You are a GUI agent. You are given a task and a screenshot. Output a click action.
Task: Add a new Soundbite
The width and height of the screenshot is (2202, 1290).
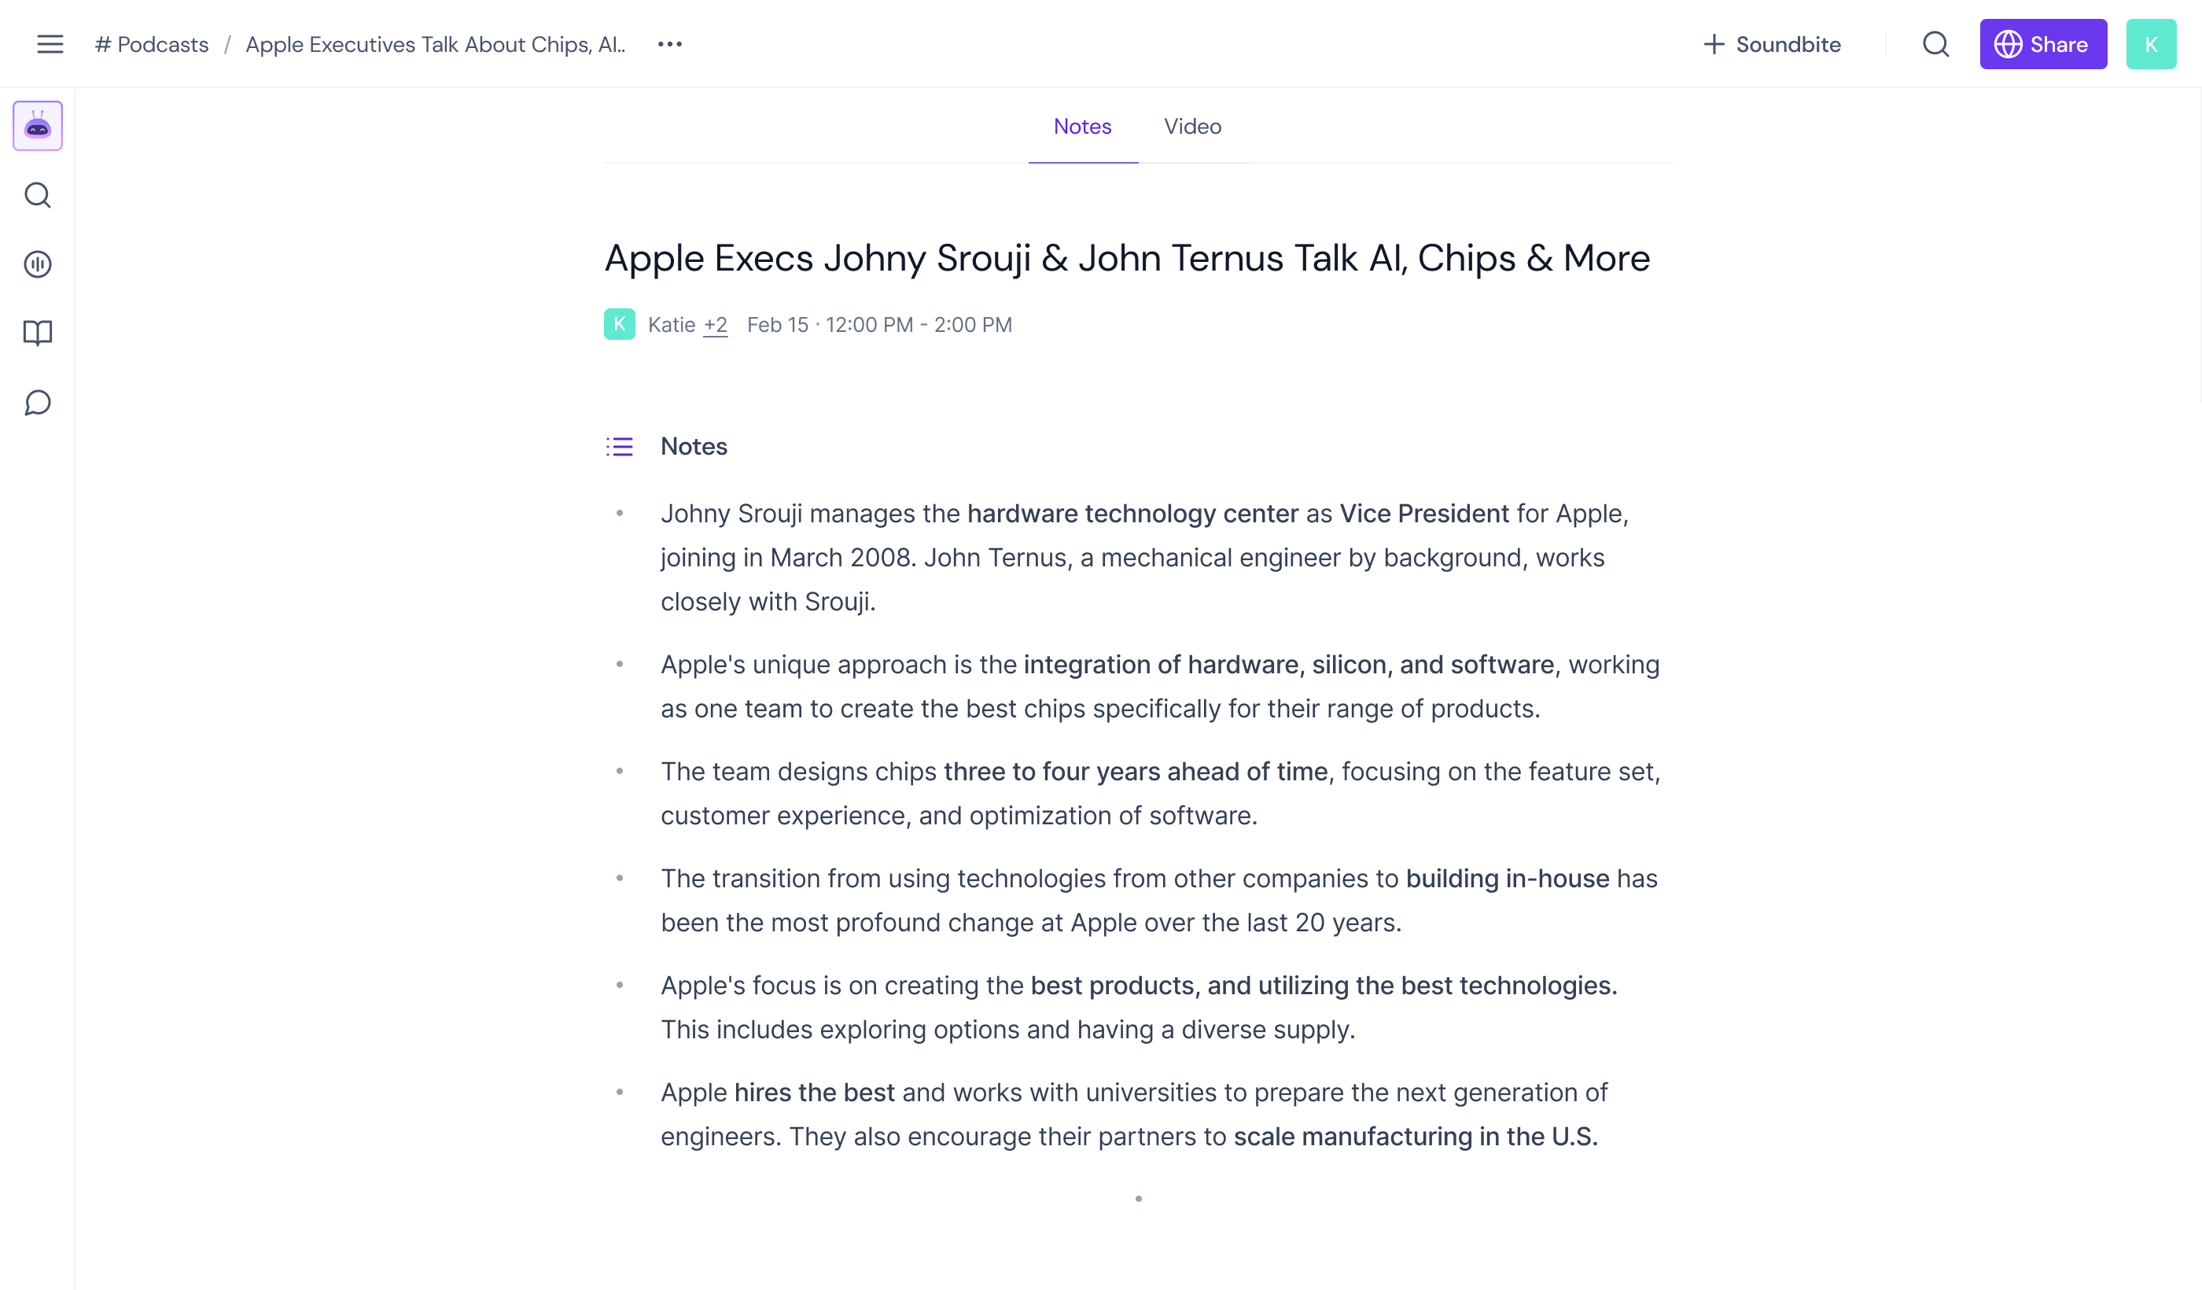tap(1771, 45)
